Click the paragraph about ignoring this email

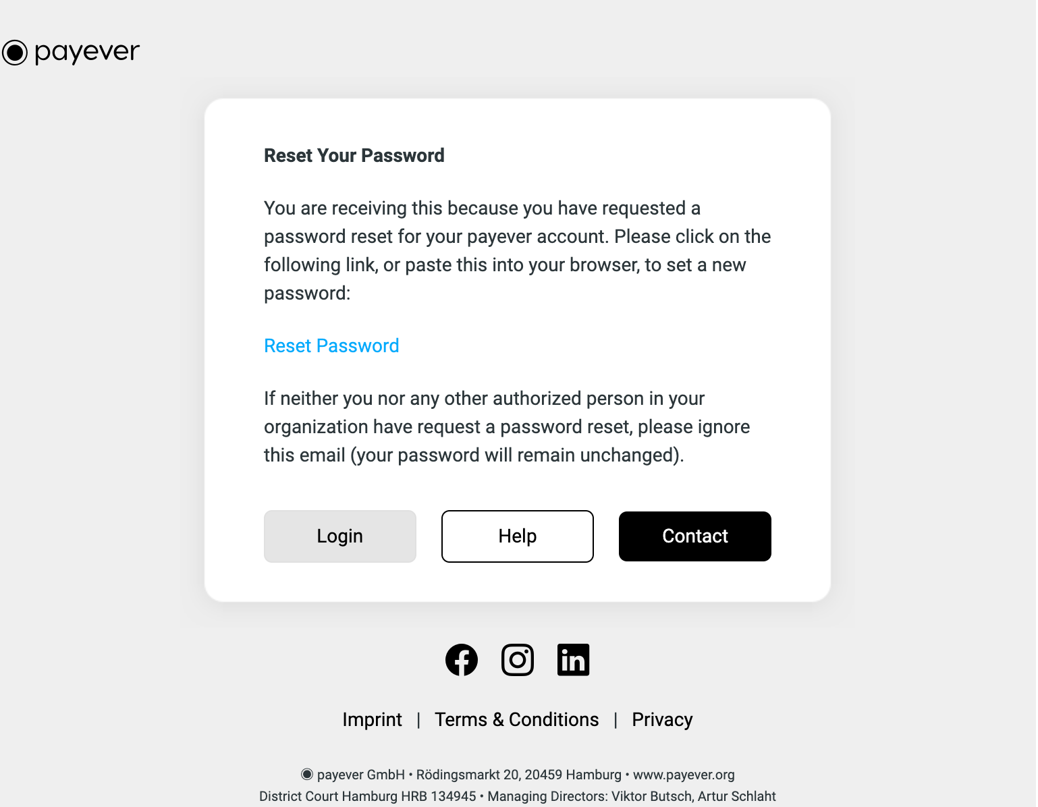point(507,426)
